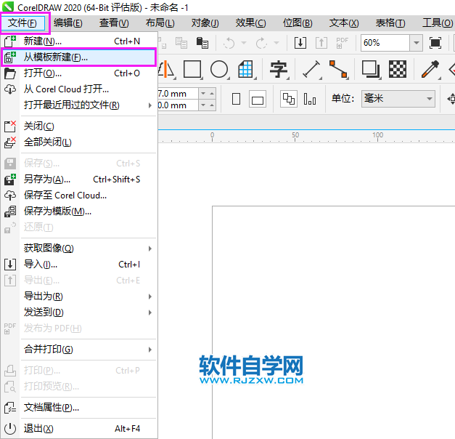Click the power icon beside 退出(X)
455x439 pixels.
(x=10, y=429)
